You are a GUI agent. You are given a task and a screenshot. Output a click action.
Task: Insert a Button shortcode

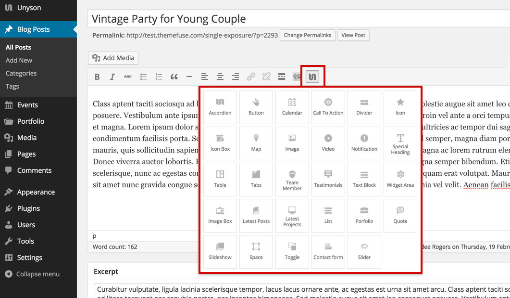point(256,107)
